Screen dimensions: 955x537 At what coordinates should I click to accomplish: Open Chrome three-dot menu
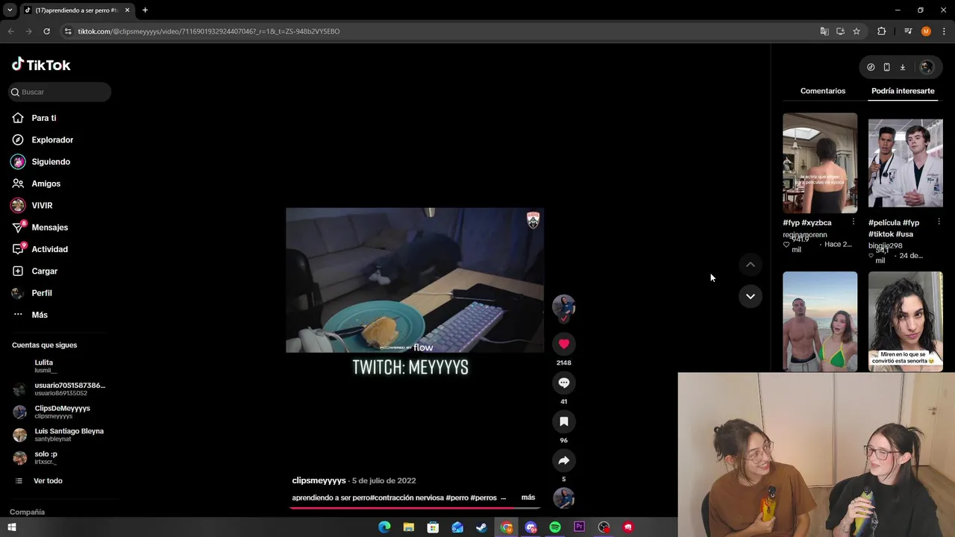point(944,31)
